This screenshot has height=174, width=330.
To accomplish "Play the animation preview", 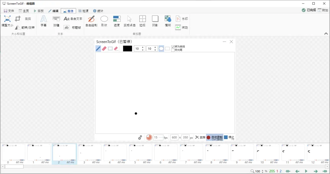I will tap(306, 171).
